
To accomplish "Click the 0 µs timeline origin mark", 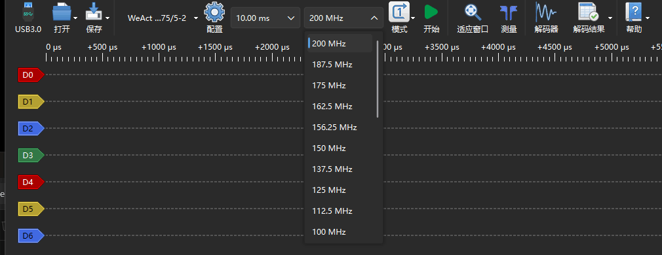I will pos(54,47).
